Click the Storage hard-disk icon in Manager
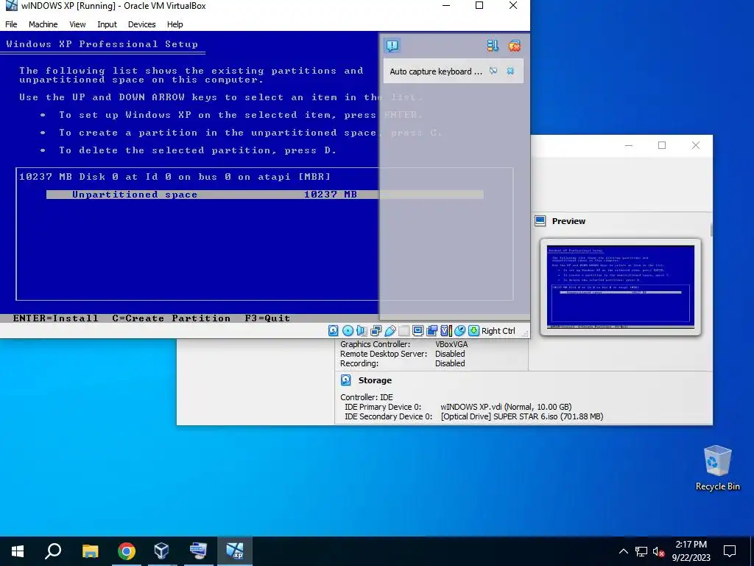This screenshot has width=754, height=566. tap(346, 380)
